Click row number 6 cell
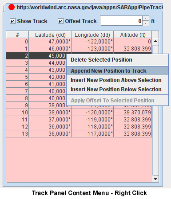This screenshot has width=171, height=199. 17,84
